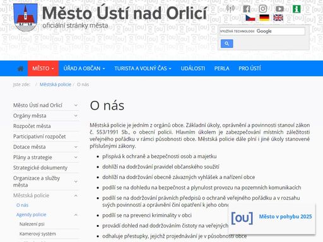This screenshot has height=242, width=323.
Task: Click the Město Ústí nad Orlicí title
Action: click(124, 13)
